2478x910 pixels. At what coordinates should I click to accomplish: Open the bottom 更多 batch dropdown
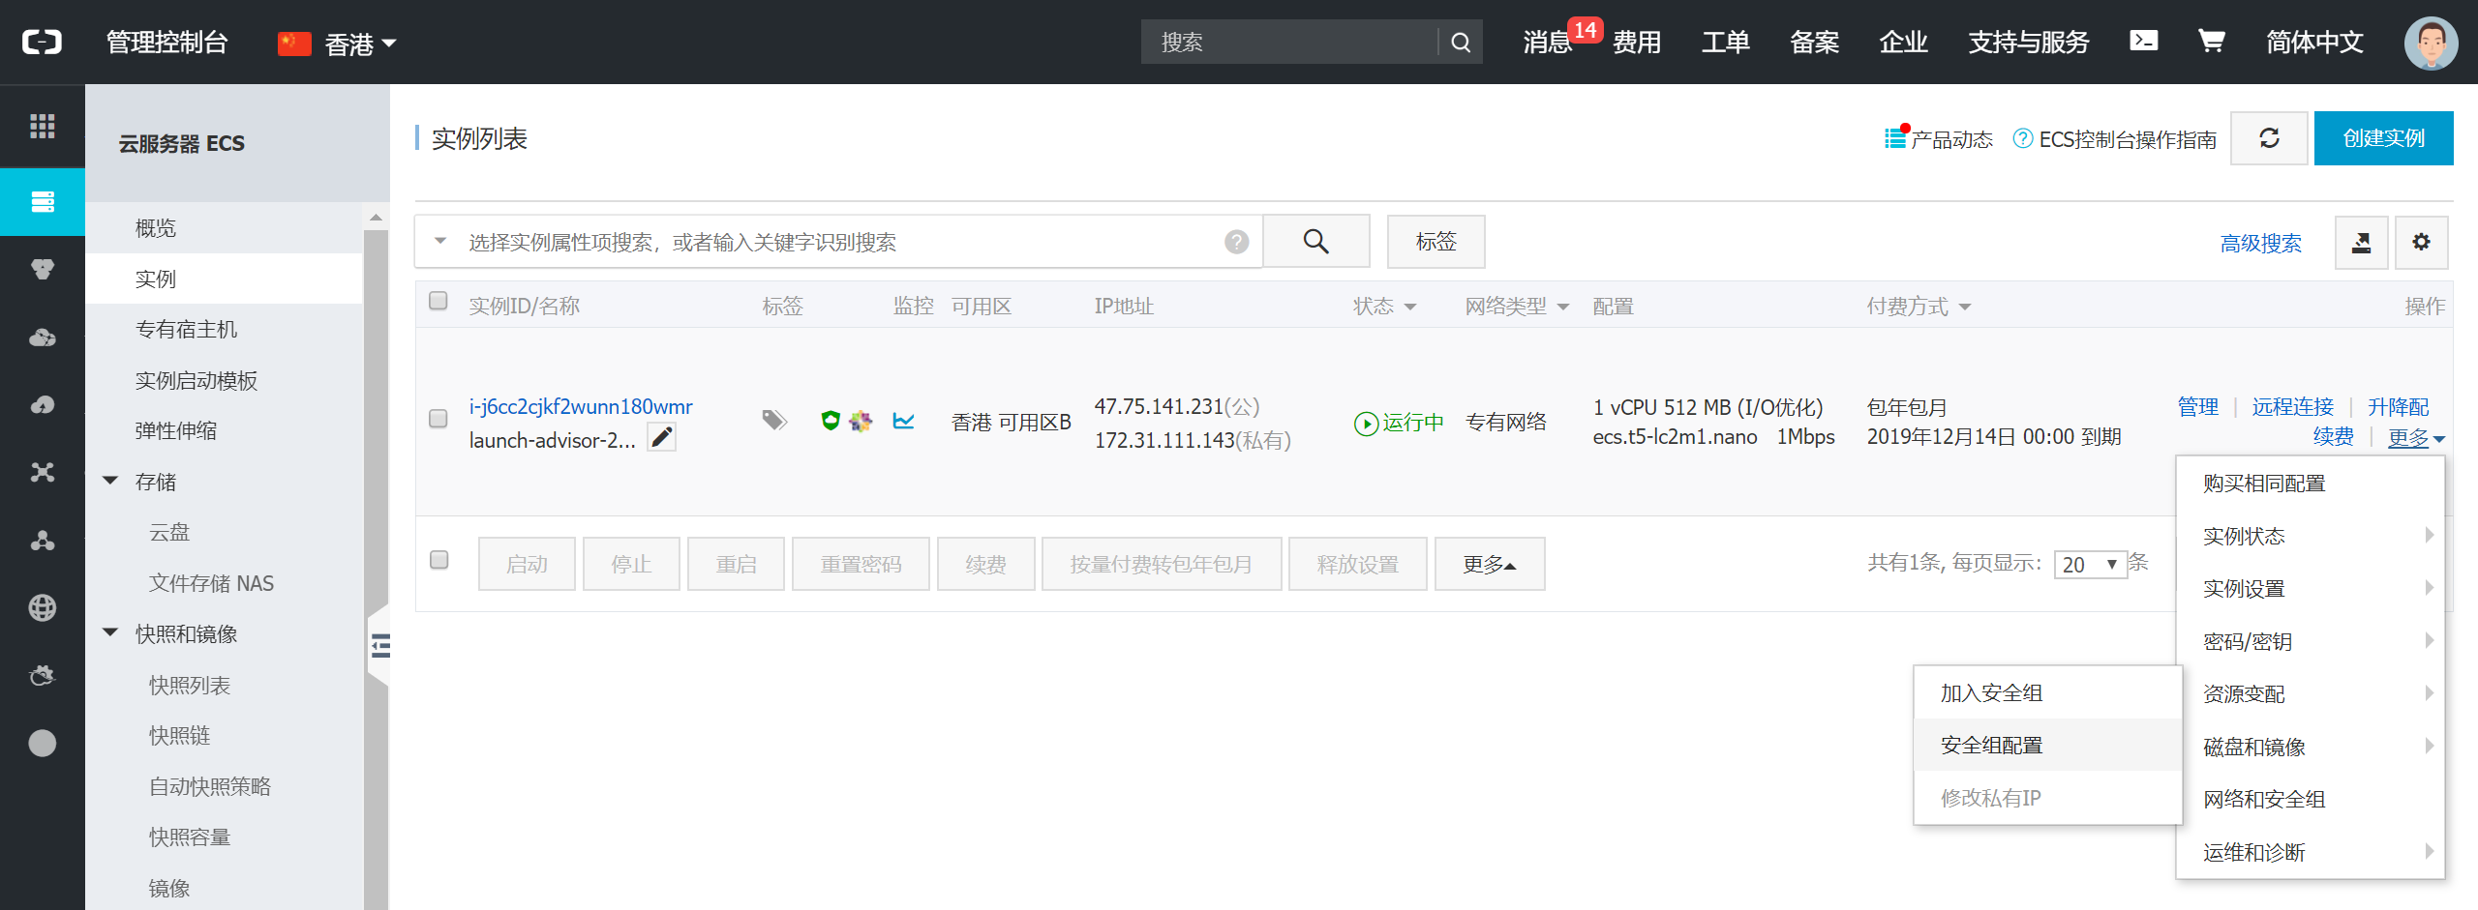[x=1489, y=564]
